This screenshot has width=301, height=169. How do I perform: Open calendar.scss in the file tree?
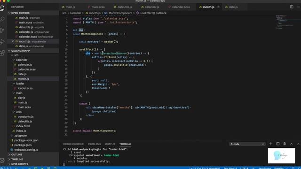26,69
